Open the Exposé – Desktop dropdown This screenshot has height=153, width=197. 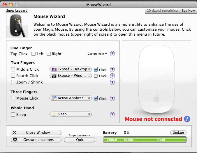71,69
